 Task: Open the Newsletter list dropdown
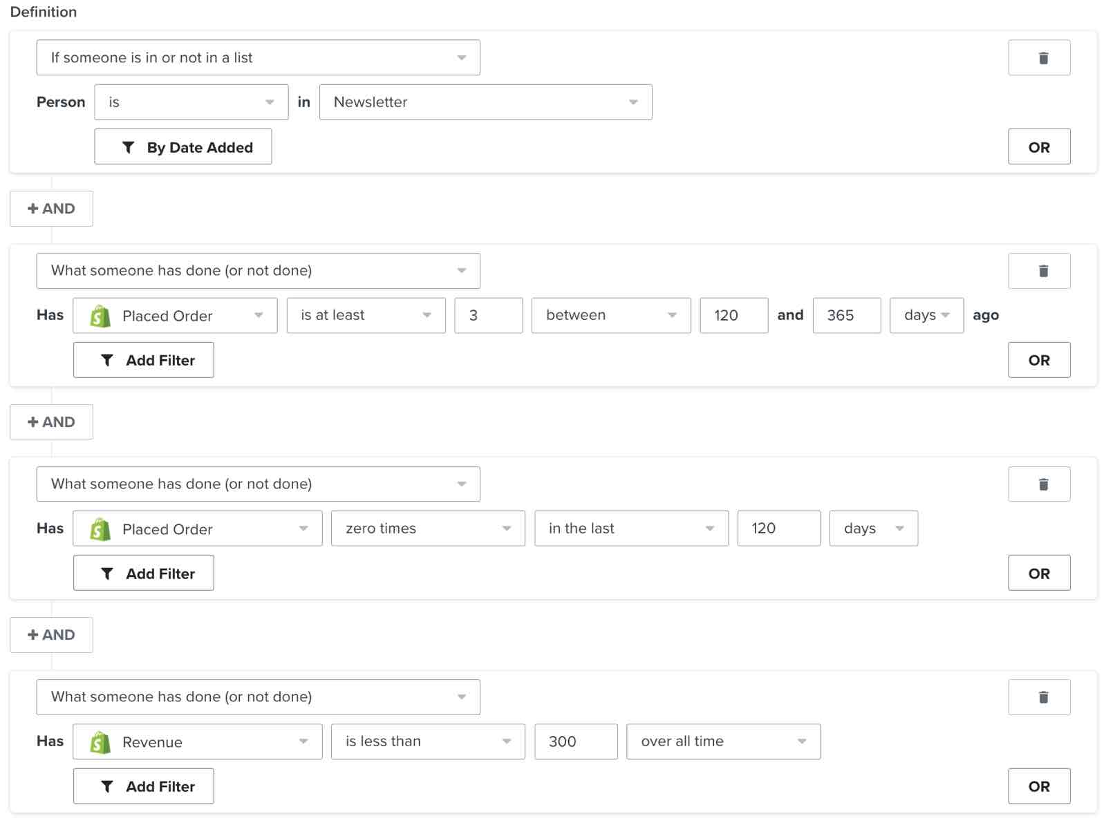click(485, 102)
